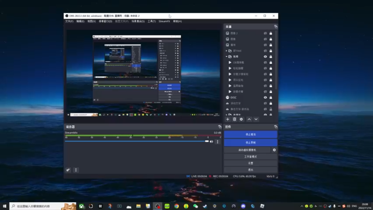
Task: Open advanced audio properties gear in mixer
Action: pos(68,170)
